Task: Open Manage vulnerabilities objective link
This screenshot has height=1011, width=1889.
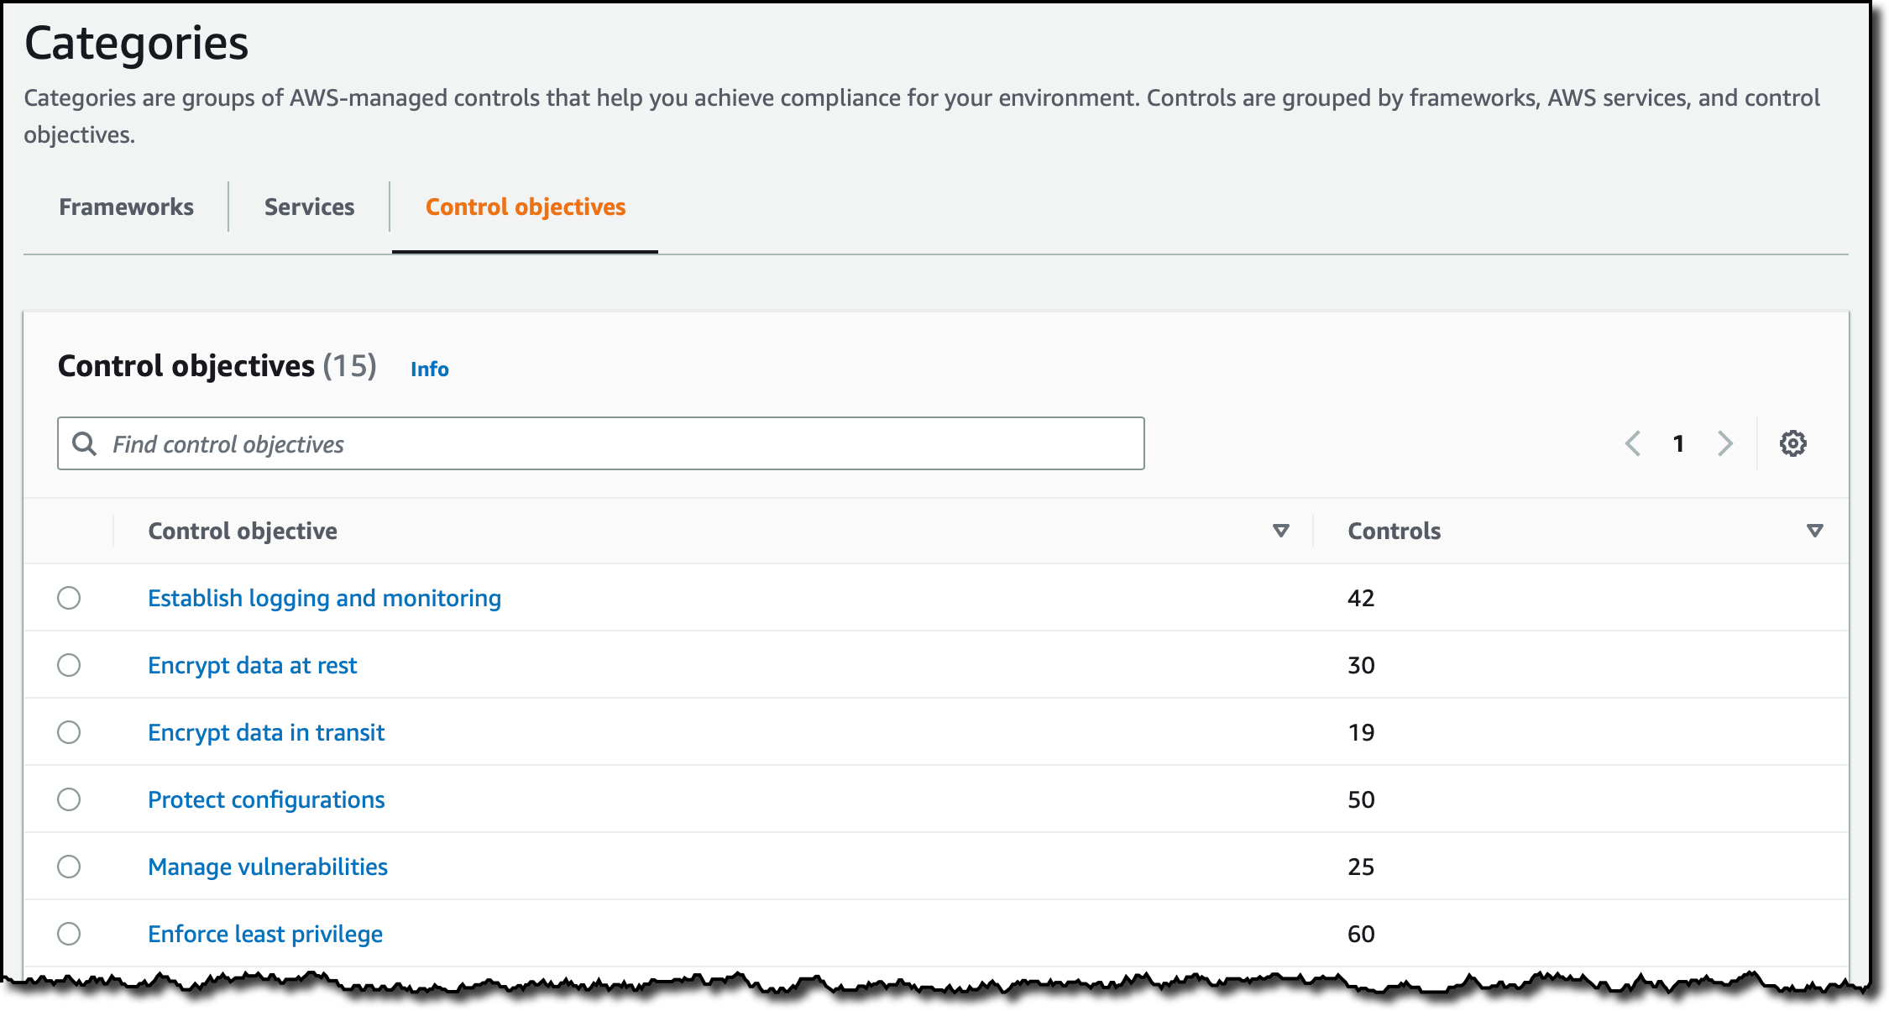Action: click(x=268, y=867)
